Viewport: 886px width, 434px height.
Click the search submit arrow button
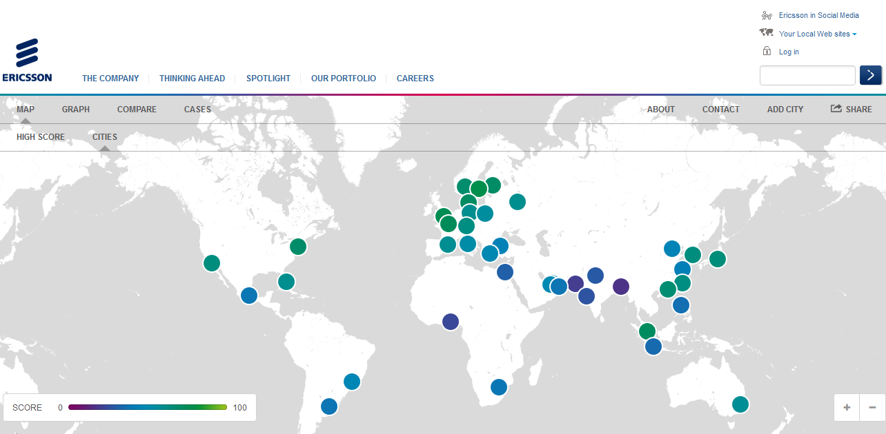click(870, 75)
